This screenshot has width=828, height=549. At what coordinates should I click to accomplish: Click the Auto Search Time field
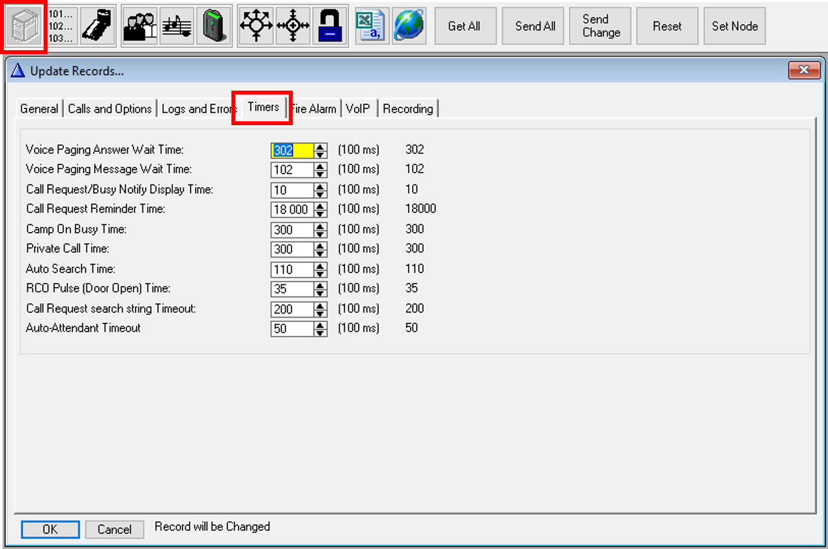tap(292, 270)
